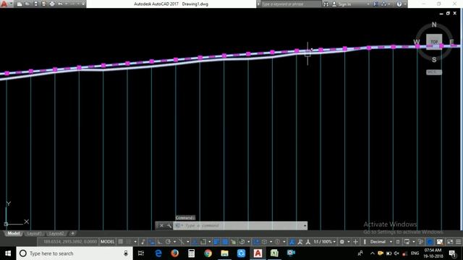Toggle Hardware Acceleration blue circle icon

[x=430, y=242]
